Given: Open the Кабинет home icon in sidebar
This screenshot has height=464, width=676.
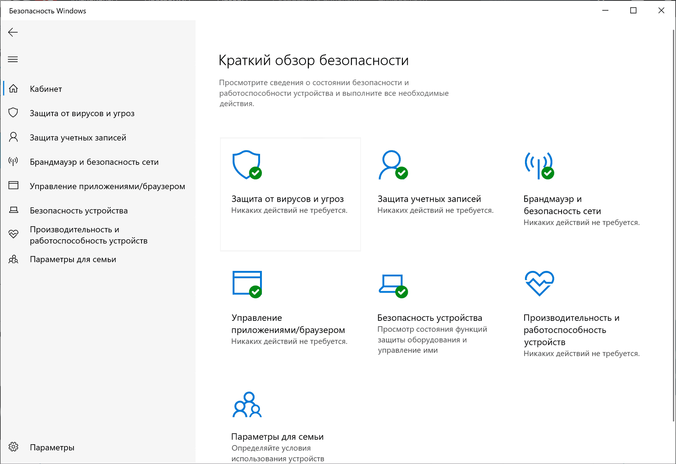Looking at the screenshot, I should click(14, 88).
